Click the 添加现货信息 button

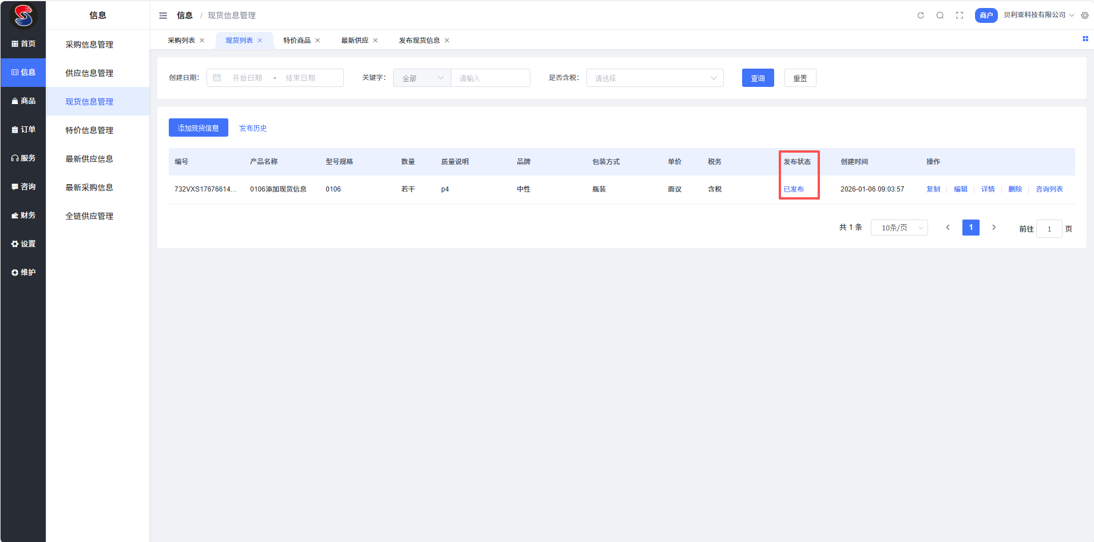click(198, 128)
